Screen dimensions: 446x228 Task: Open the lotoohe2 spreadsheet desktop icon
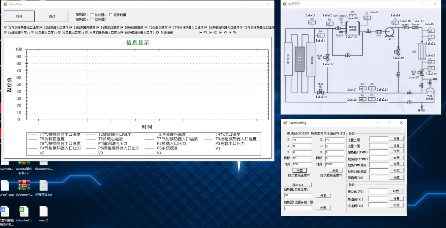click(x=24, y=212)
